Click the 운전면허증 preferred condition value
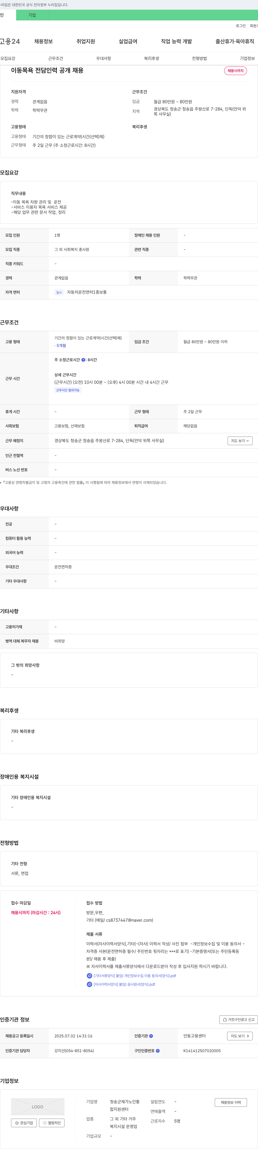 [x=63, y=567]
